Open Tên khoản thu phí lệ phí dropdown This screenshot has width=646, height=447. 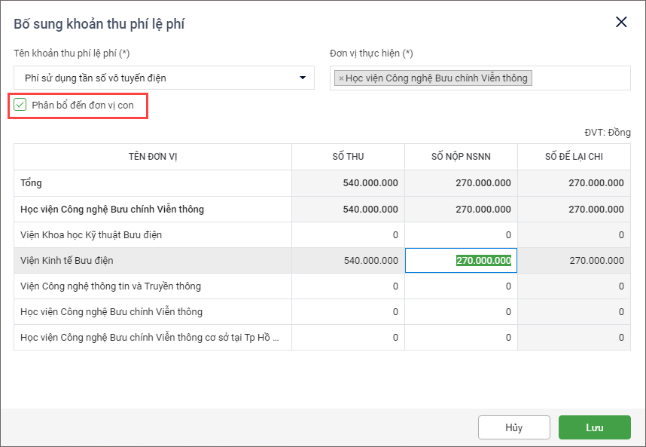tap(302, 78)
